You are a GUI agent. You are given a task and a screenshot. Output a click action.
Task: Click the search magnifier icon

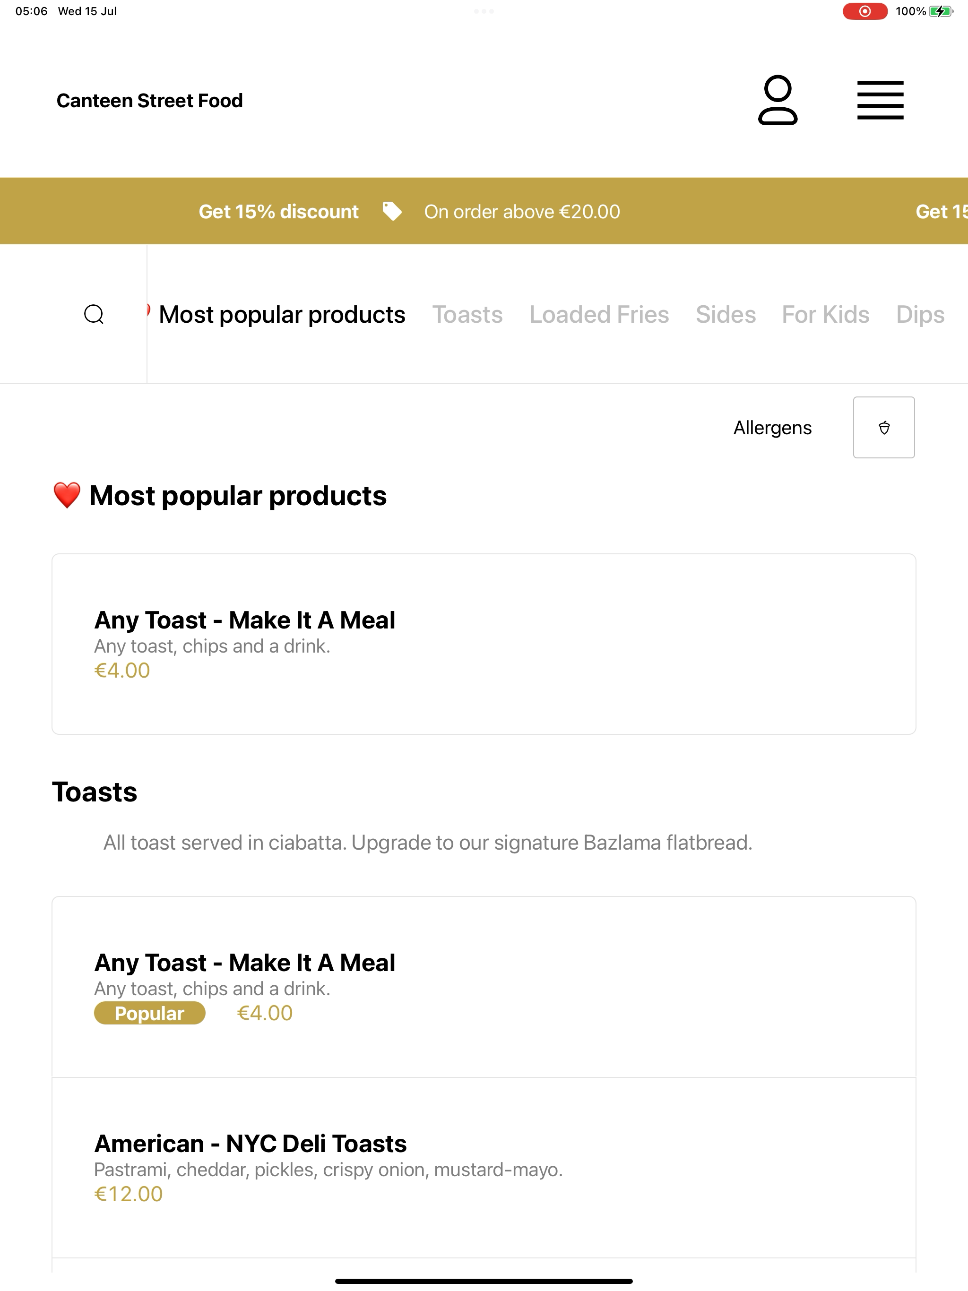pos(94,314)
